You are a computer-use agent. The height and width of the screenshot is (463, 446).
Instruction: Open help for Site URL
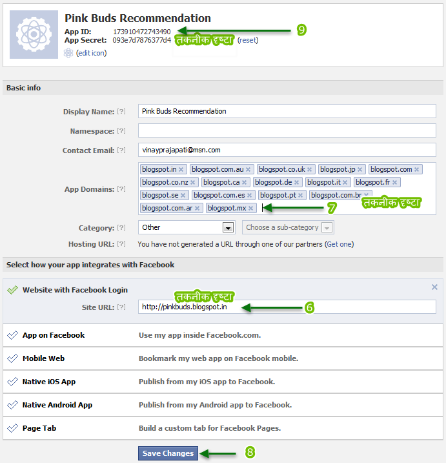(x=121, y=307)
